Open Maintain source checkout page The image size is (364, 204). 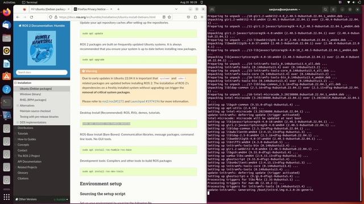(x=35, y=111)
